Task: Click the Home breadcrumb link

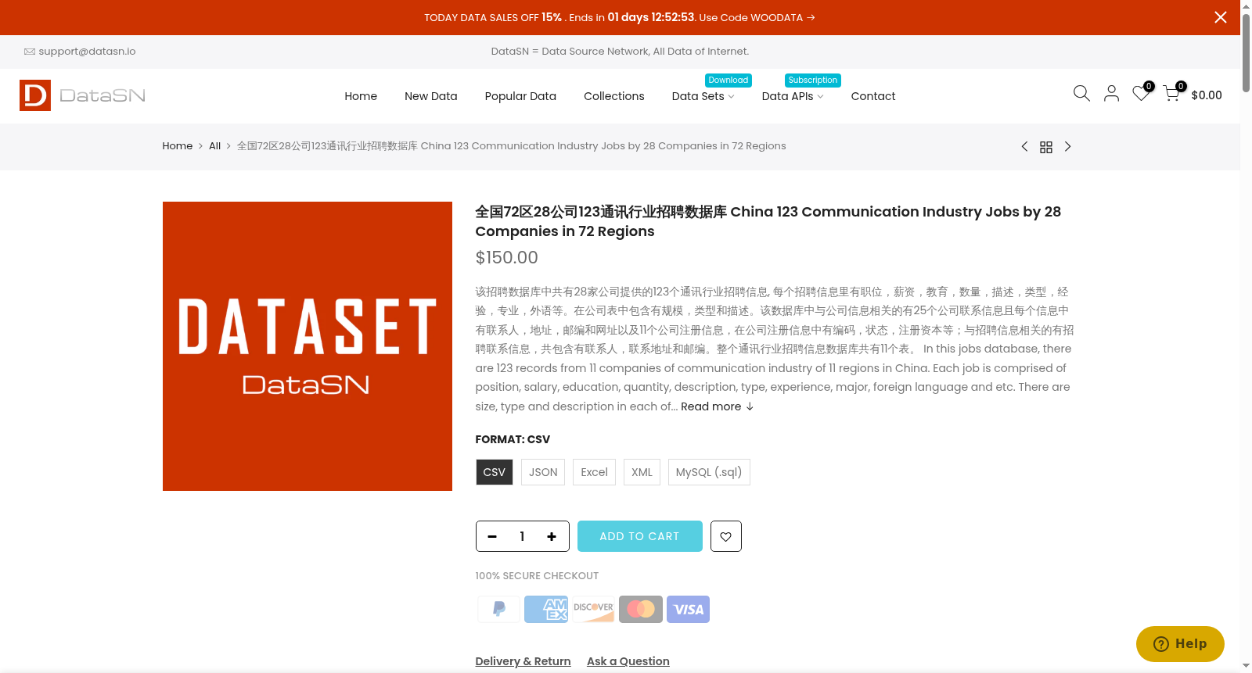Action: 178,146
